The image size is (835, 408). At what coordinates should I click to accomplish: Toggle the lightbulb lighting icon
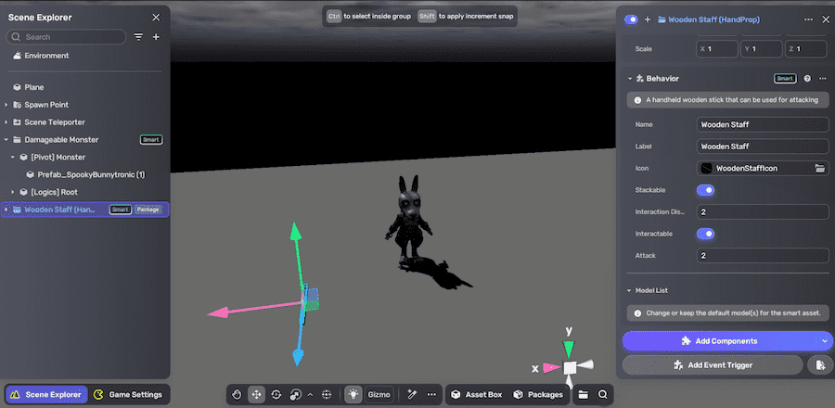pos(353,394)
